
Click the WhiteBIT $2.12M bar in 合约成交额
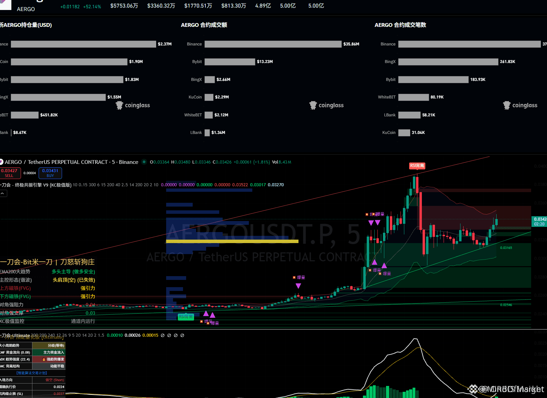[209, 115]
